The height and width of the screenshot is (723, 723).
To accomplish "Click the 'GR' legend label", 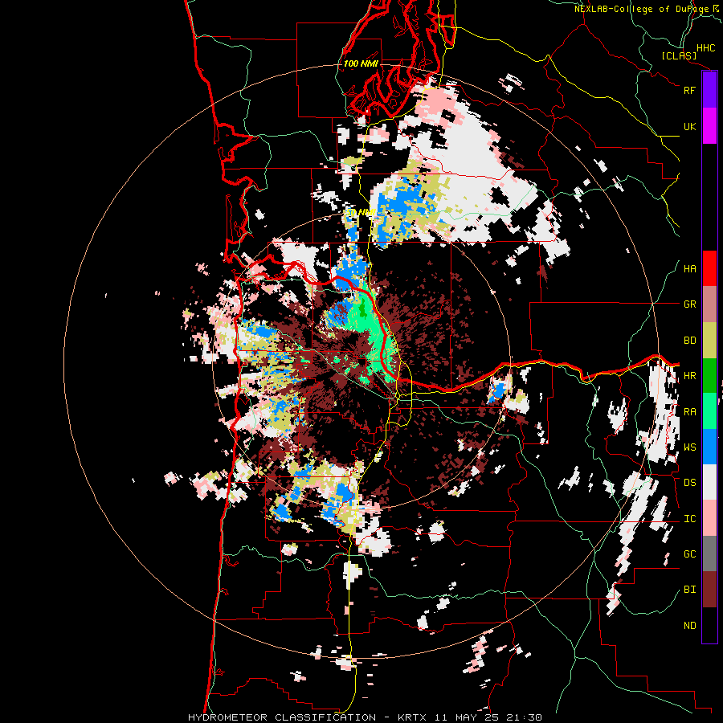I will pyautogui.click(x=689, y=304).
